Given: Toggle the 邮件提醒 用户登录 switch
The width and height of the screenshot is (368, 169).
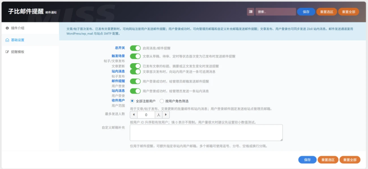Looking at the screenshot, I should click(135, 82).
